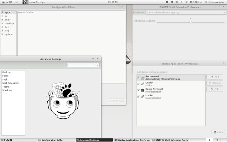Click Set to Default button

coord(117,101)
